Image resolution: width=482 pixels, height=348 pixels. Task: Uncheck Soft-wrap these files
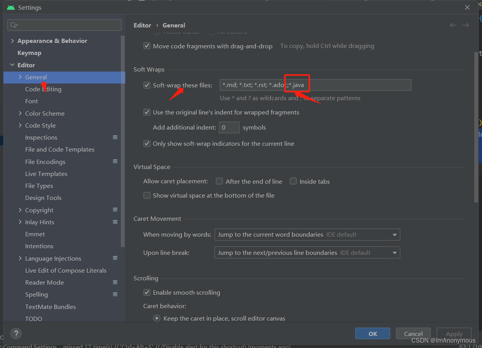(147, 85)
